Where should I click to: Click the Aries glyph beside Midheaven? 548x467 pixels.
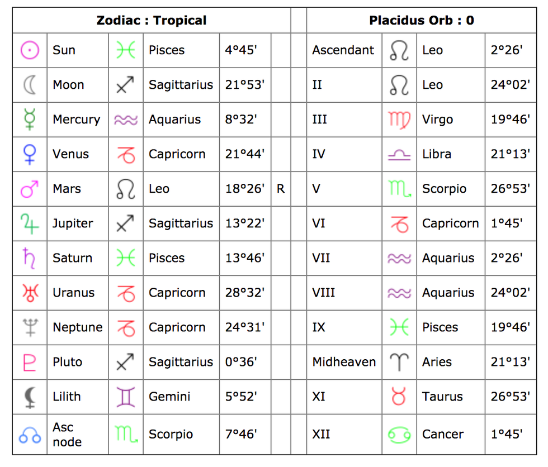click(399, 362)
